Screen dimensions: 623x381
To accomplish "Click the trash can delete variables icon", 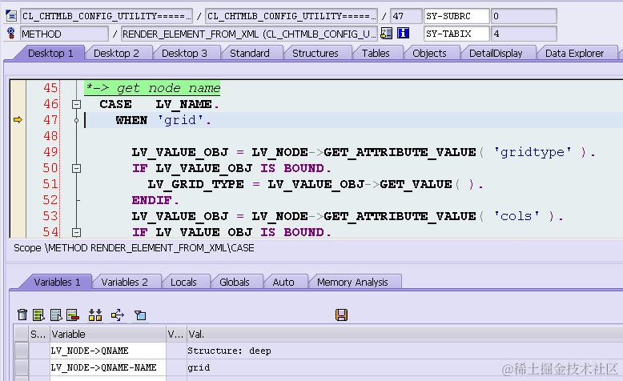I will click(x=22, y=315).
